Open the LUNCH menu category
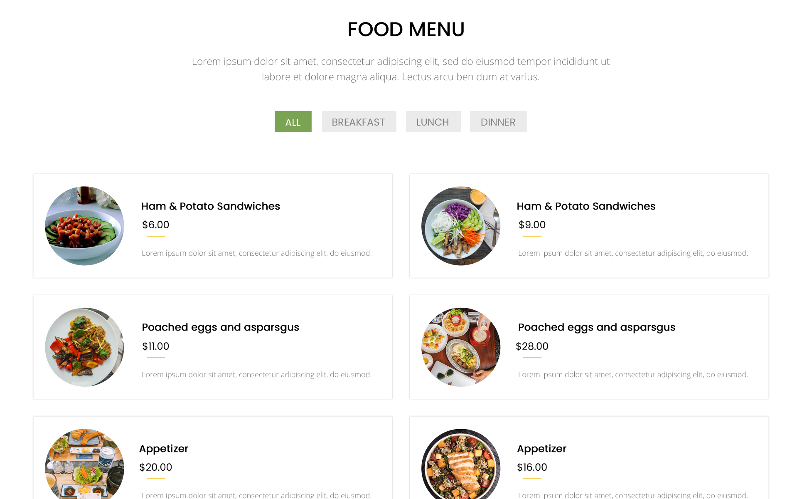The height and width of the screenshot is (499, 802). (x=433, y=122)
